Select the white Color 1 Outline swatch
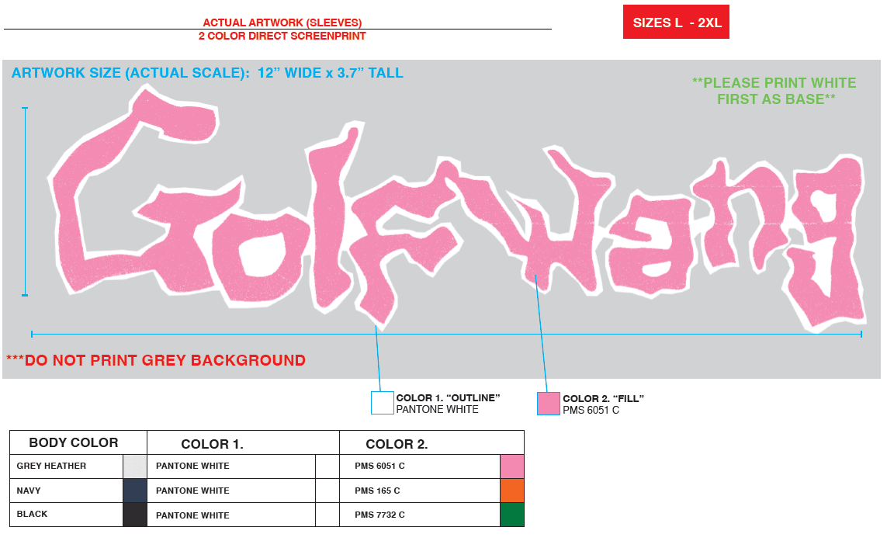887x541 pixels. pos(383,403)
